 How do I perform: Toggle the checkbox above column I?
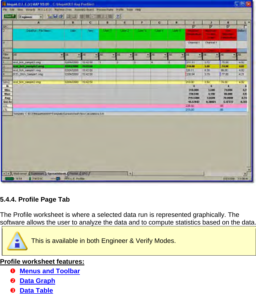pos(193,27)
